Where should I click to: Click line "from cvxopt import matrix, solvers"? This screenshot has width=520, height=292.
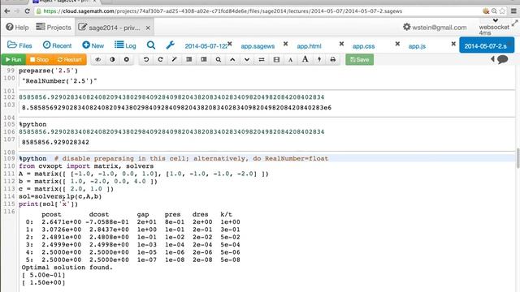[x=86, y=166]
